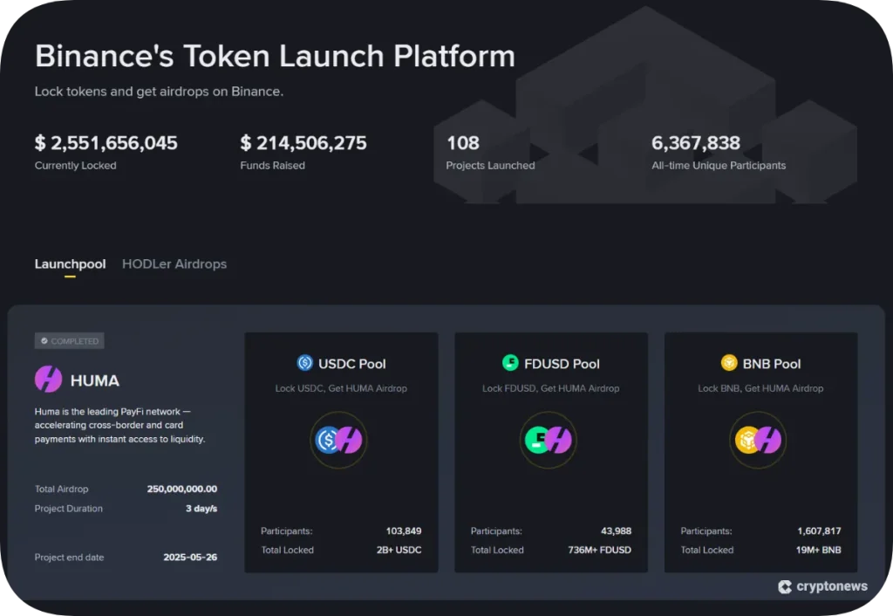Click the '250,000,000.00' Total Airdrop value

click(x=182, y=489)
